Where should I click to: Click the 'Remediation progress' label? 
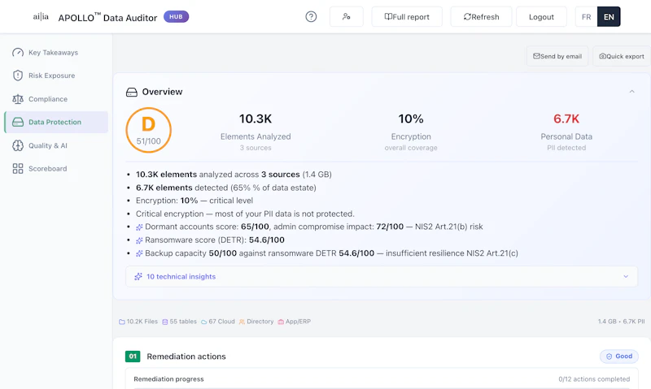pyautogui.click(x=168, y=379)
